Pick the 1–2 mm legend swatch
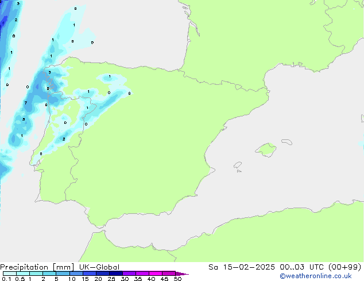The image size is (364, 281). (x=36, y=274)
